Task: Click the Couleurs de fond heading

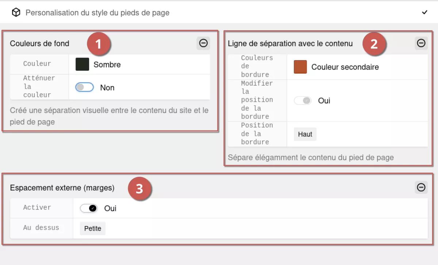Action: click(39, 43)
